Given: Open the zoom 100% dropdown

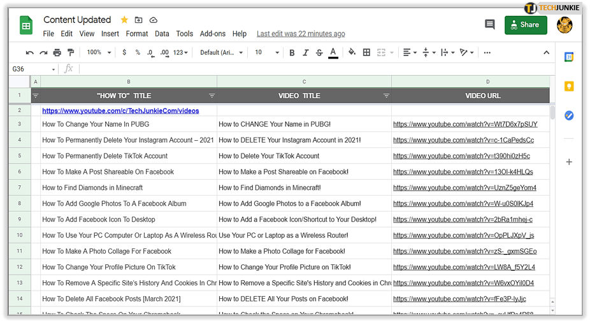Looking at the screenshot, I should point(99,53).
